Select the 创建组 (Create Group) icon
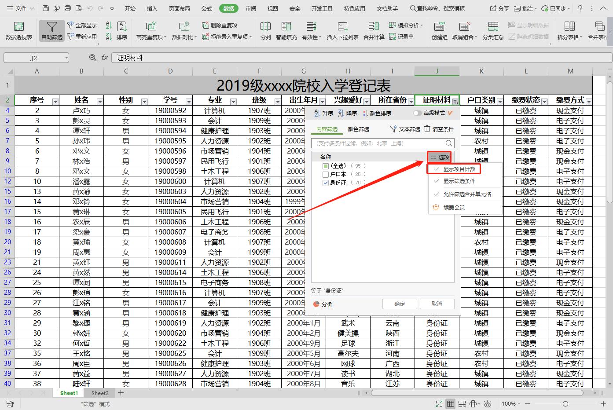 (439, 31)
